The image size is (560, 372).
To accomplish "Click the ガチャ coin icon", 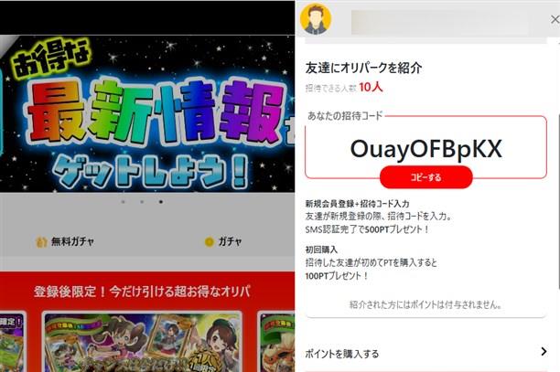I will click(x=209, y=242).
